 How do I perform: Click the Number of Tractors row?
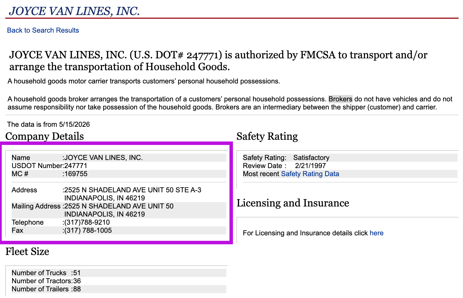(119, 281)
